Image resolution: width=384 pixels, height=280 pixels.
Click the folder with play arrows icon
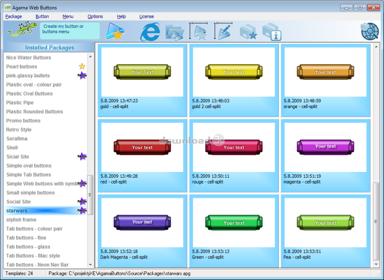tap(175, 32)
